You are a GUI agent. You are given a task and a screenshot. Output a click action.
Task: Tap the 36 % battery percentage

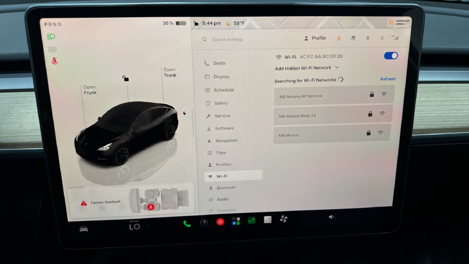click(x=168, y=23)
